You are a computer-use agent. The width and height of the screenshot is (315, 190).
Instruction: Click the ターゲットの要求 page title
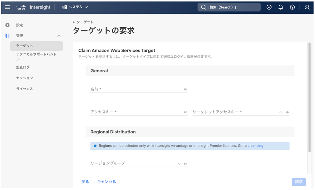[x=104, y=30]
